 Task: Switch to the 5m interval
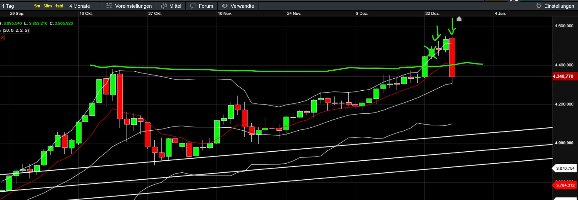pos(37,6)
